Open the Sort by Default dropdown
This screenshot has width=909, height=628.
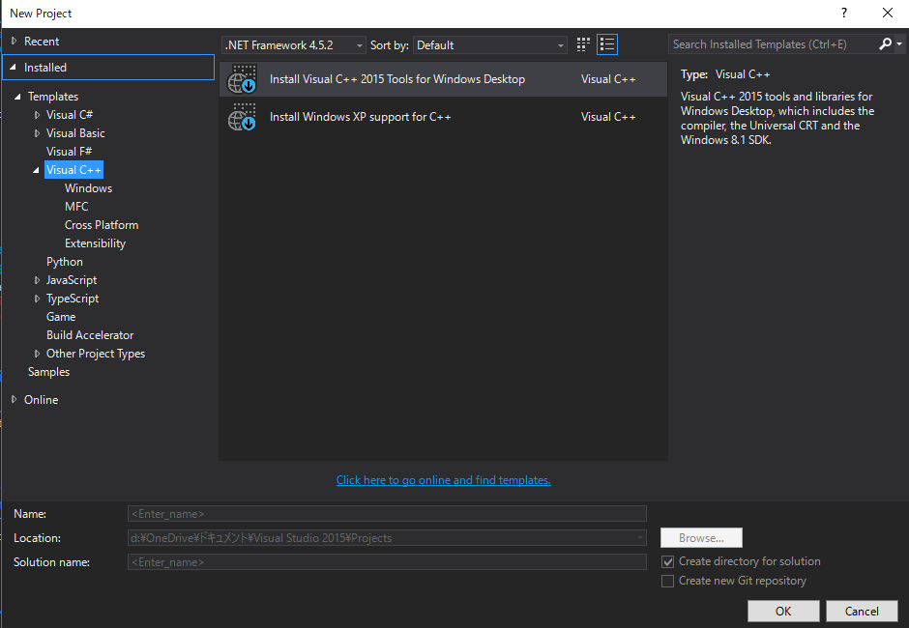(x=490, y=45)
